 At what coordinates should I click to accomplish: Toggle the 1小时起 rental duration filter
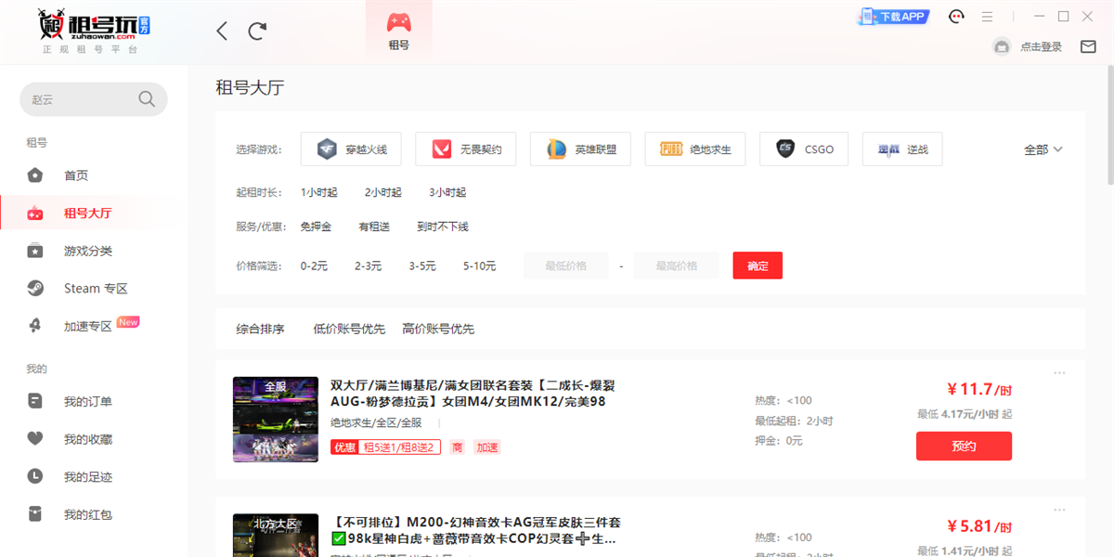point(318,192)
